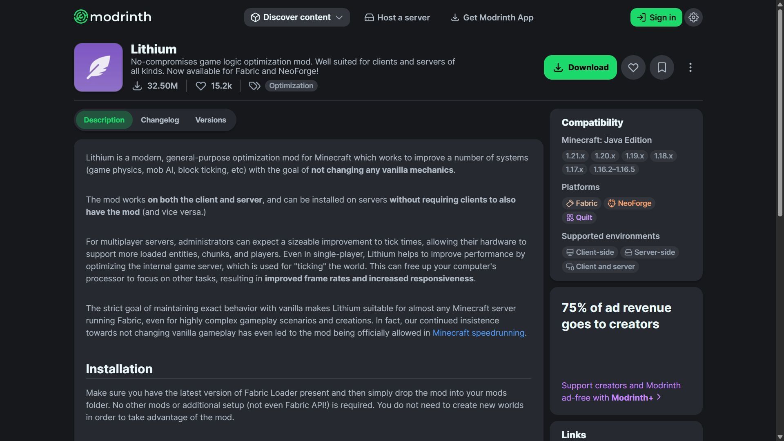Screen dimensions: 784x441
Task: Select the Description tab
Action: point(104,120)
